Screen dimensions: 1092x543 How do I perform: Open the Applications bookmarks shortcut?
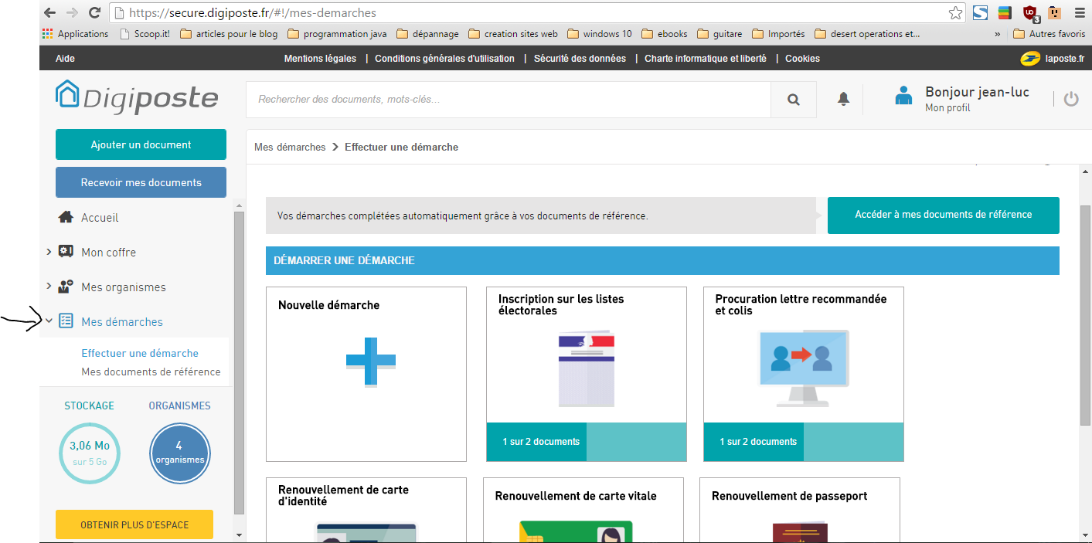pos(76,34)
